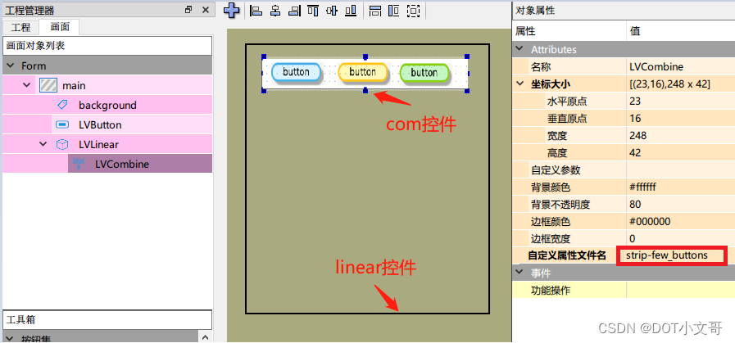
Task: Click the LVCombine widget icon
Action: pyautogui.click(x=79, y=164)
